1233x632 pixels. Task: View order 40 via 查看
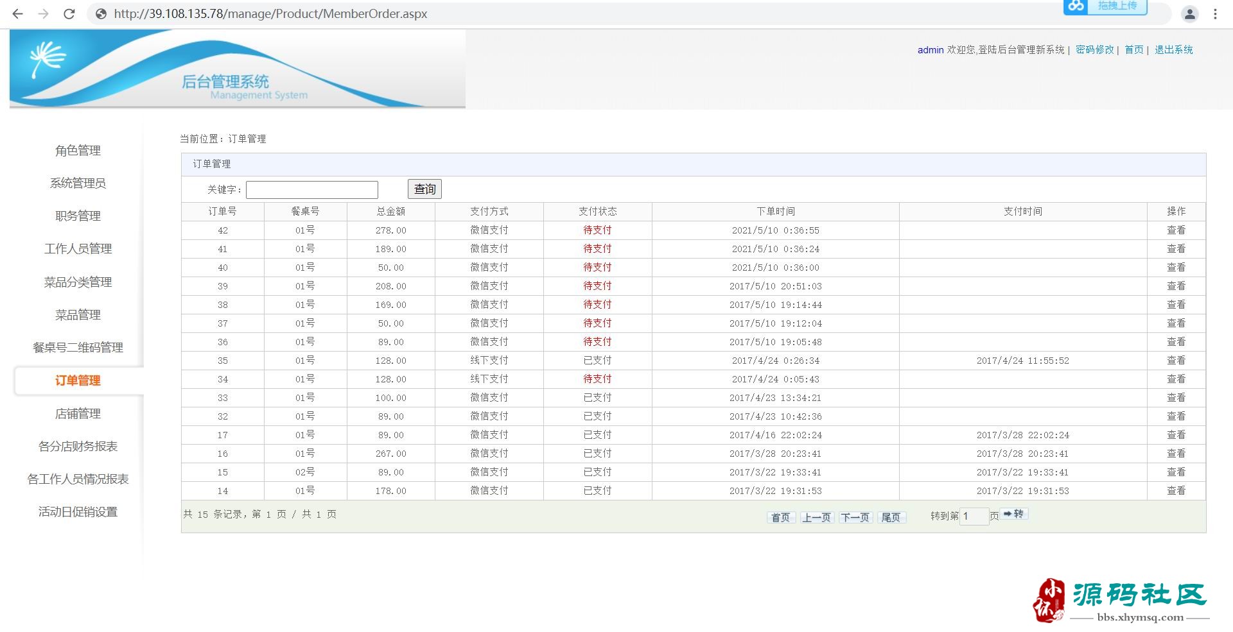tap(1176, 267)
